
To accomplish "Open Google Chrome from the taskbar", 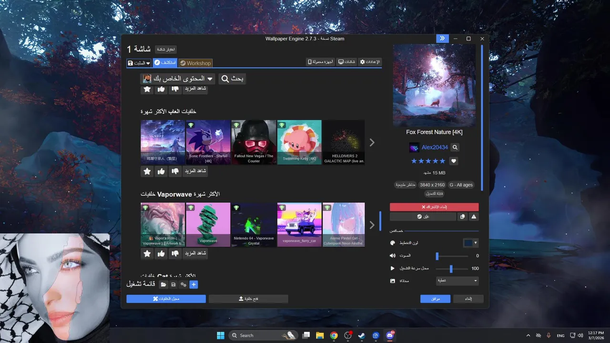I will pyautogui.click(x=334, y=335).
